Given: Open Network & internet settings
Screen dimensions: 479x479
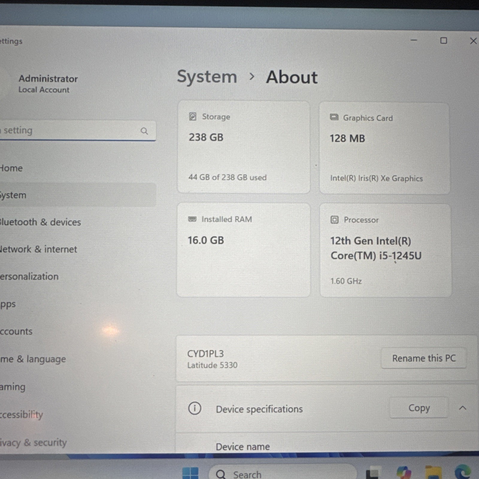Looking at the screenshot, I should coord(78,249).
